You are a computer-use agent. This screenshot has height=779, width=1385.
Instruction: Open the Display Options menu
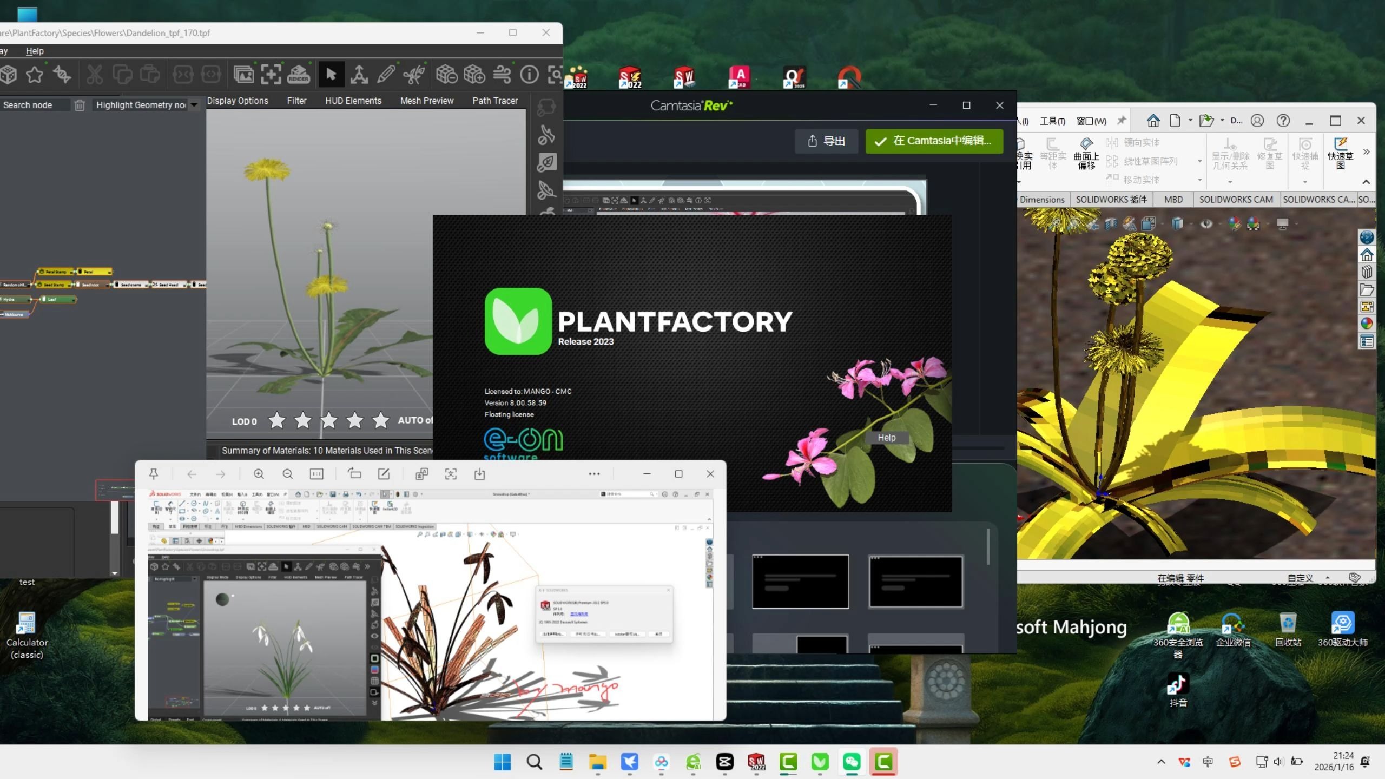point(237,101)
